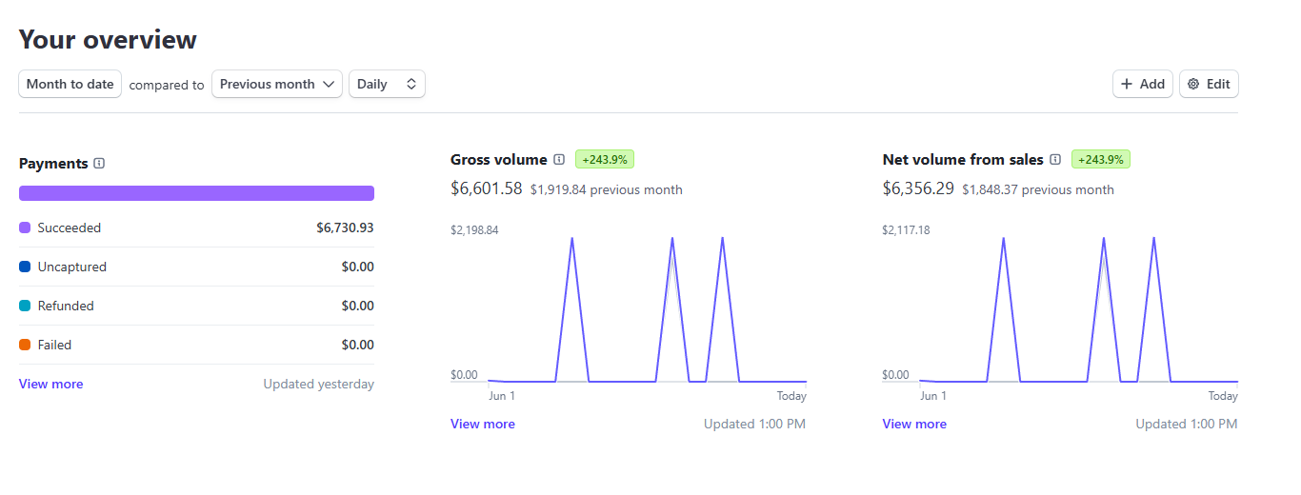Click the Net volume +243.9% badge

1101,160
